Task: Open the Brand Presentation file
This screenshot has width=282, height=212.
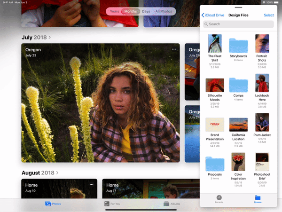Action: (215, 125)
